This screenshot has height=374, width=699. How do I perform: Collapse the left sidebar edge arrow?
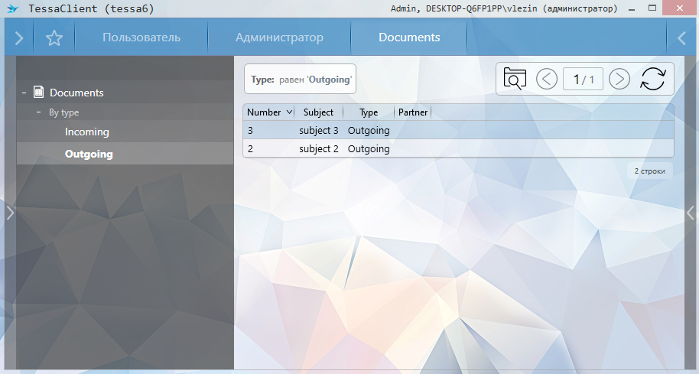[10, 213]
